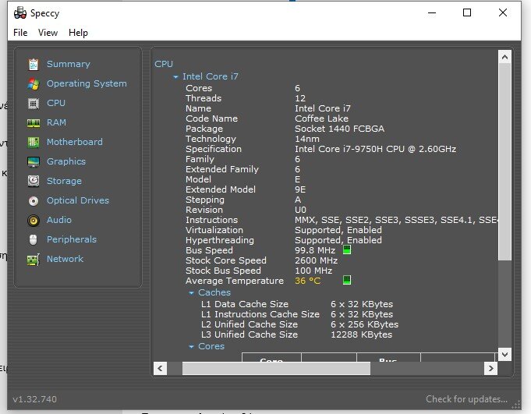Viewport: 531px width, 414px height.
Task: Click the vertical scrollbar up arrow
Action: [504, 57]
